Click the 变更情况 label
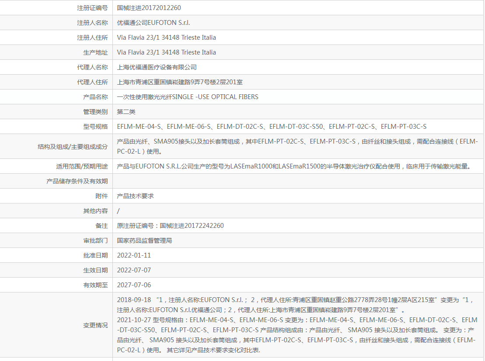485x361 pixels. [x=95, y=325]
